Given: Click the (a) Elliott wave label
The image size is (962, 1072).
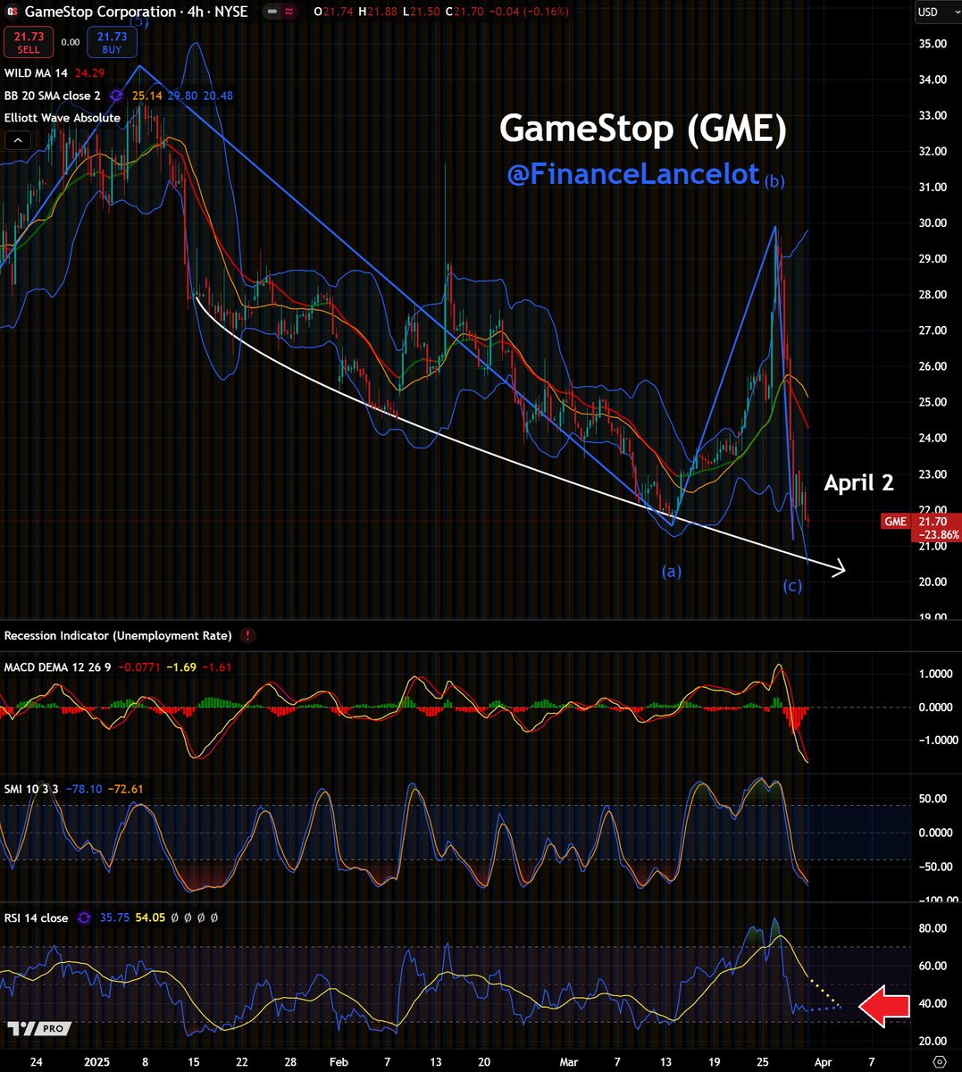Looking at the screenshot, I should (672, 572).
